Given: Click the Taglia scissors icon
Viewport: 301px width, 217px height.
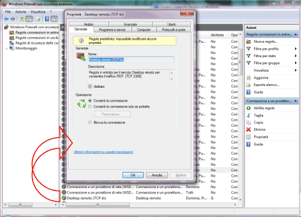Looking at the screenshot, I should (249, 115).
